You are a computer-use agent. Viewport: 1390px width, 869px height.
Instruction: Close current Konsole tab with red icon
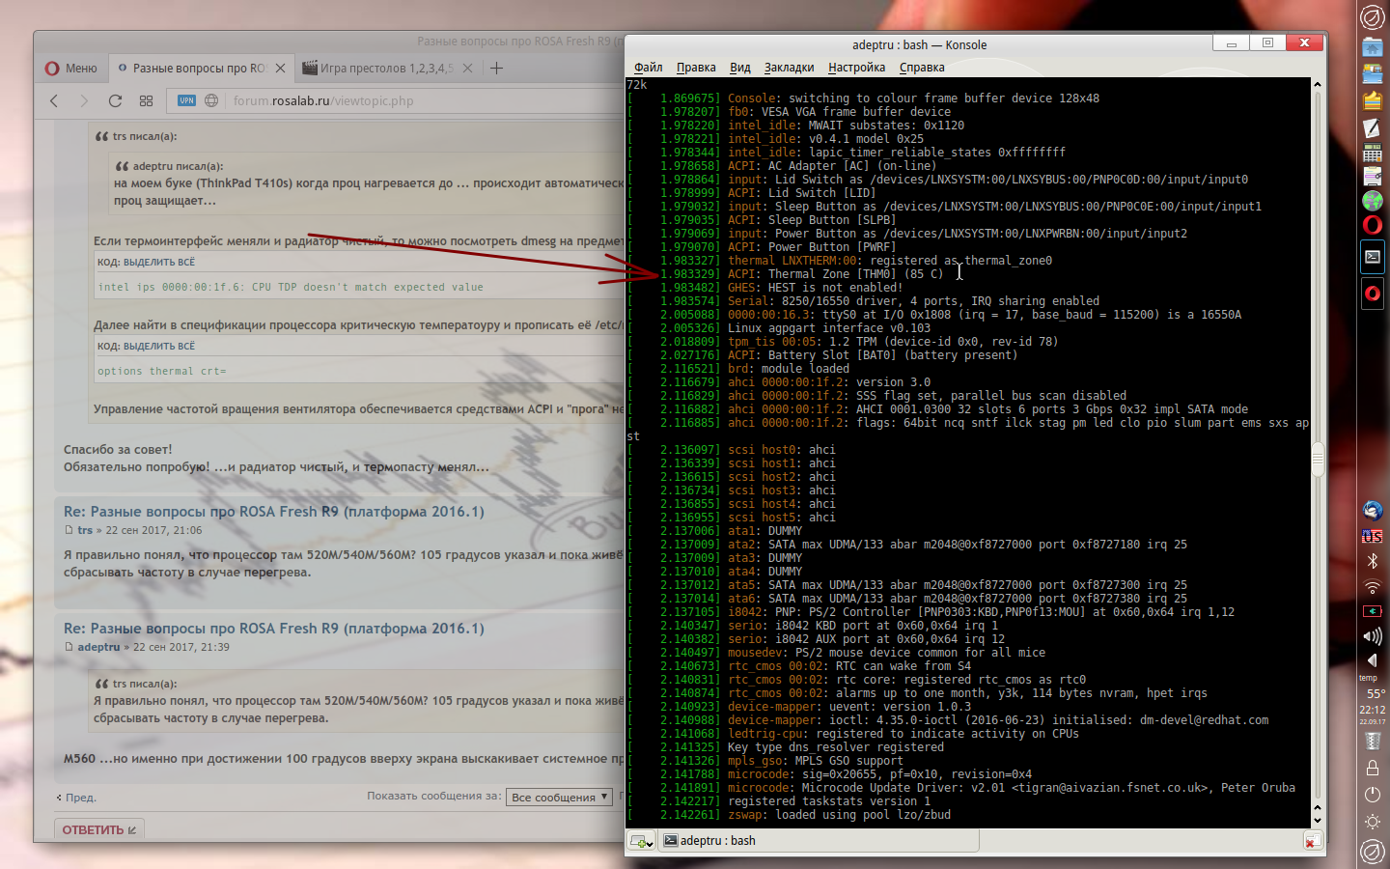[x=1312, y=841]
